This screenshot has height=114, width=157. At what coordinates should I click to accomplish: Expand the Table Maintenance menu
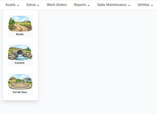tap(113, 5)
